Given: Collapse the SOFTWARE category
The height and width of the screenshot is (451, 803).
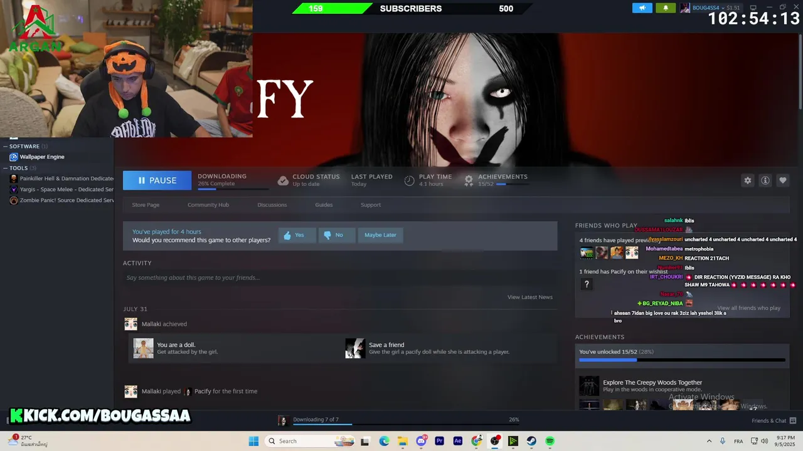Looking at the screenshot, I should click(6, 146).
